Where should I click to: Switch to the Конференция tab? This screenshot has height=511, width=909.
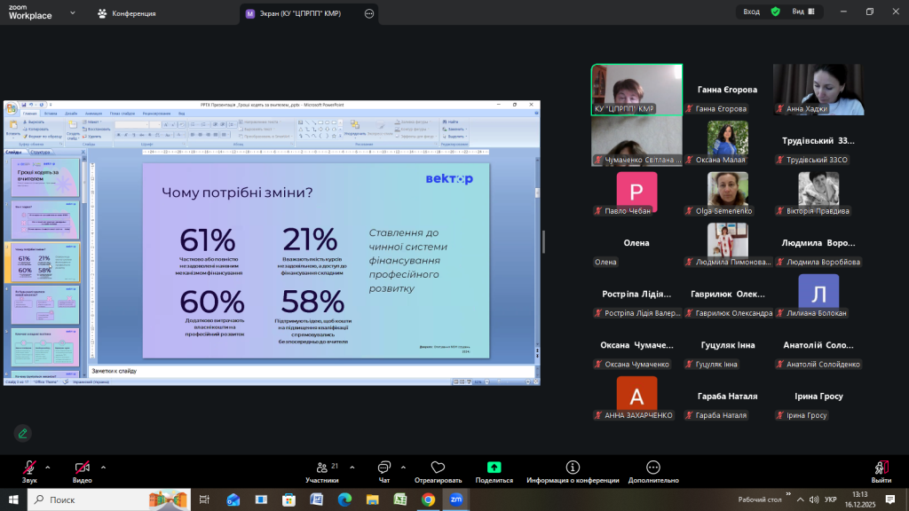click(127, 13)
